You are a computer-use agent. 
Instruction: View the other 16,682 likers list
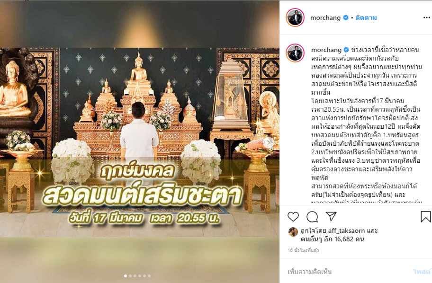tap(333, 239)
